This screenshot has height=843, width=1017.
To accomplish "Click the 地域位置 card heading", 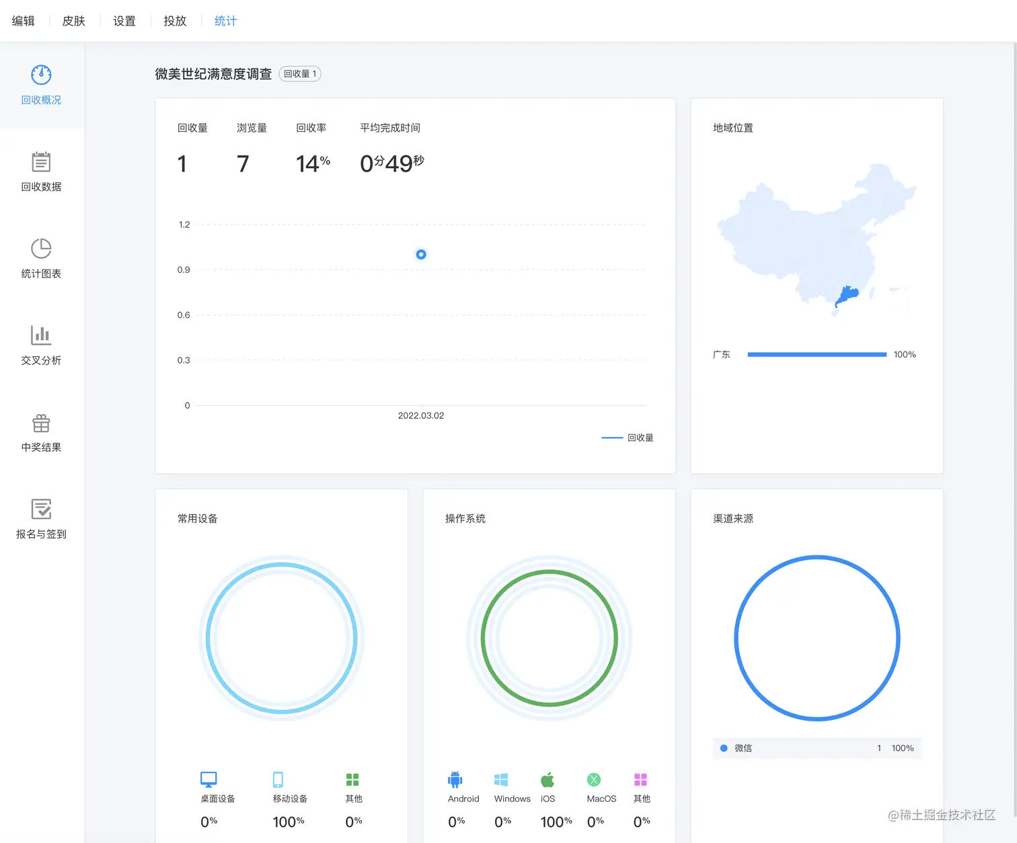I will (733, 128).
